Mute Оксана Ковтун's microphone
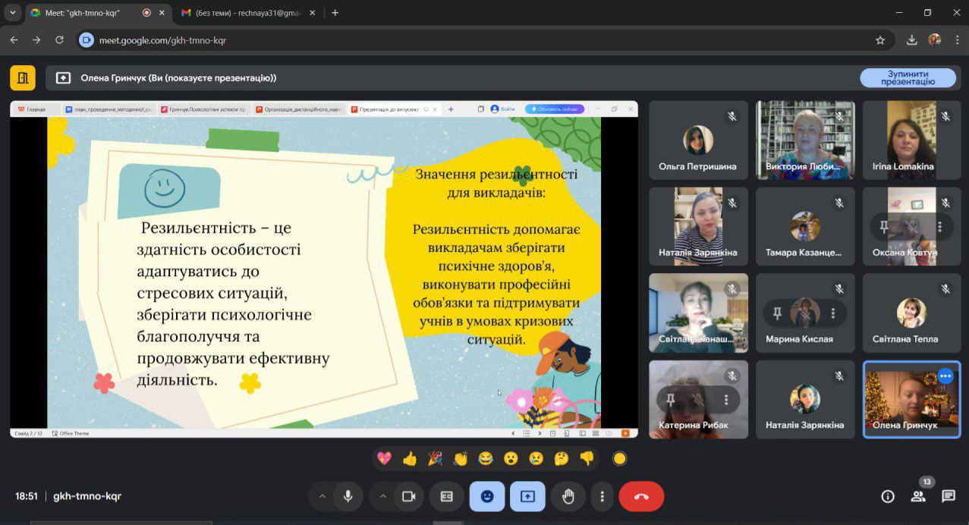Image resolution: width=969 pixels, height=525 pixels. (x=912, y=226)
